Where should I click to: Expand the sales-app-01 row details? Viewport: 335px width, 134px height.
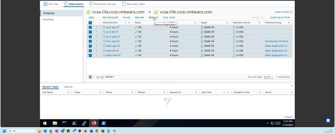pyautogui.click(x=97, y=46)
